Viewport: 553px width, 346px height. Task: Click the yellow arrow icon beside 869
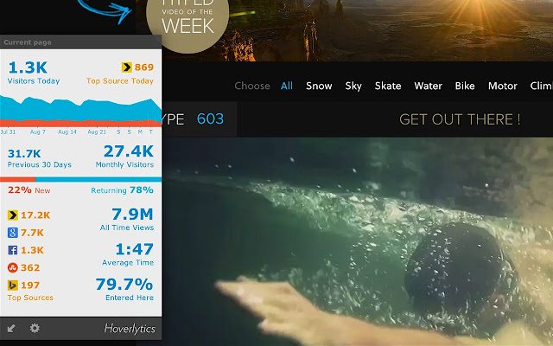click(127, 67)
